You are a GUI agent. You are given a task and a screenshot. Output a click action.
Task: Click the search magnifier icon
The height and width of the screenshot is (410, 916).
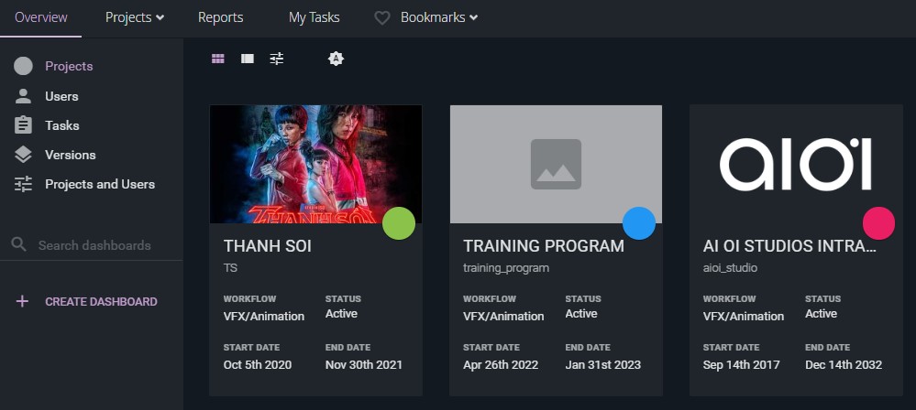tap(19, 244)
